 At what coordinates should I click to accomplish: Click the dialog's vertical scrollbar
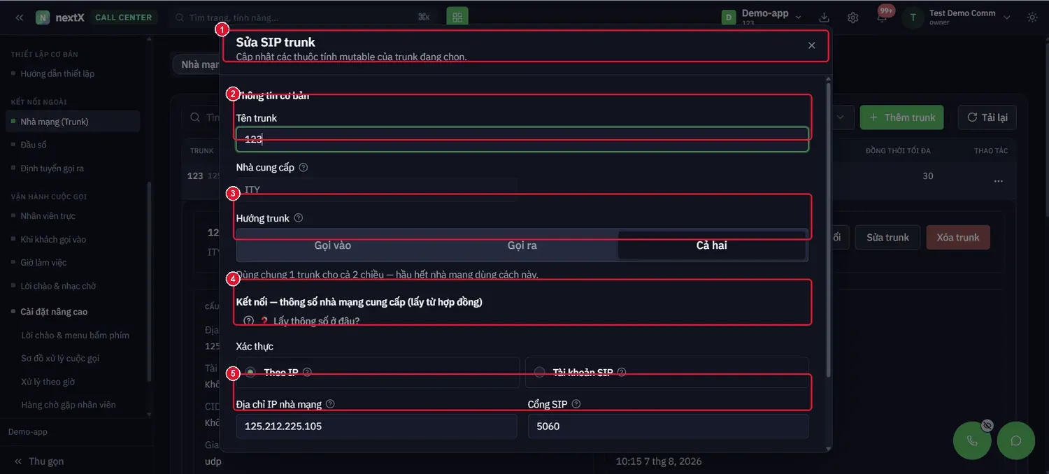click(829, 231)
